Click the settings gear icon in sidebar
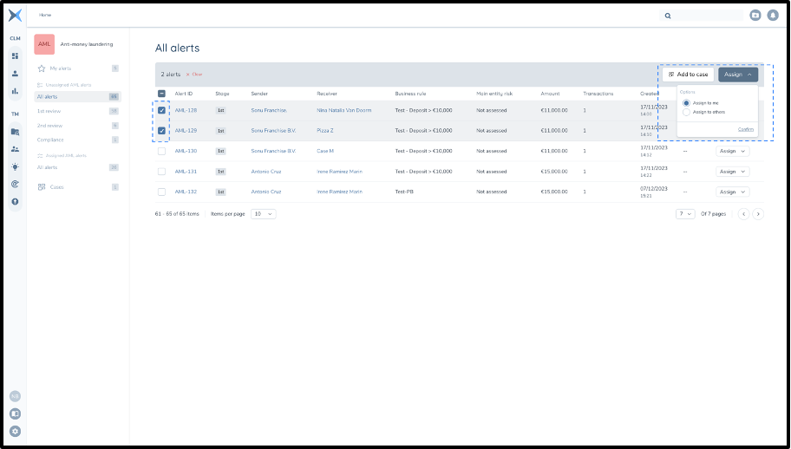 (x=15, y=431)
